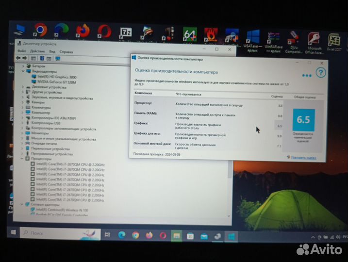Click taskbar search box Поиск
Screen dimensions: 348x262
click(60, 233)
